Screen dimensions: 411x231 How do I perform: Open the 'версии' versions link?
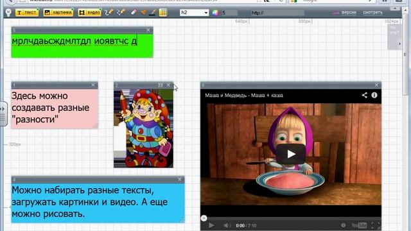349,12
